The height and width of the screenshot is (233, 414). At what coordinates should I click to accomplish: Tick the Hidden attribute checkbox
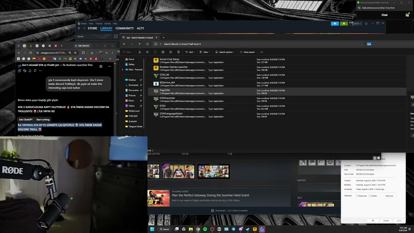[x=370, y=196]
